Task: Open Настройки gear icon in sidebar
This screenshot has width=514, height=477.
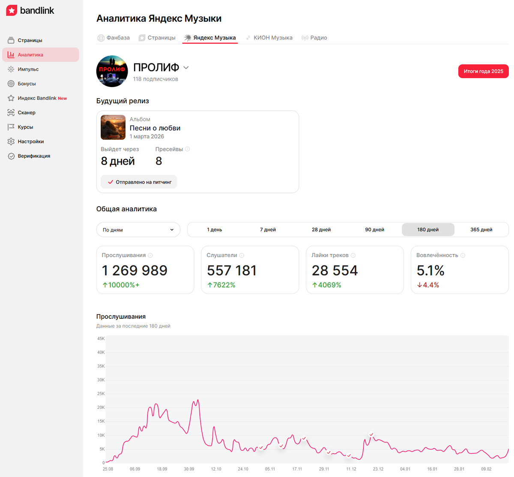Action: click(11, 141)
